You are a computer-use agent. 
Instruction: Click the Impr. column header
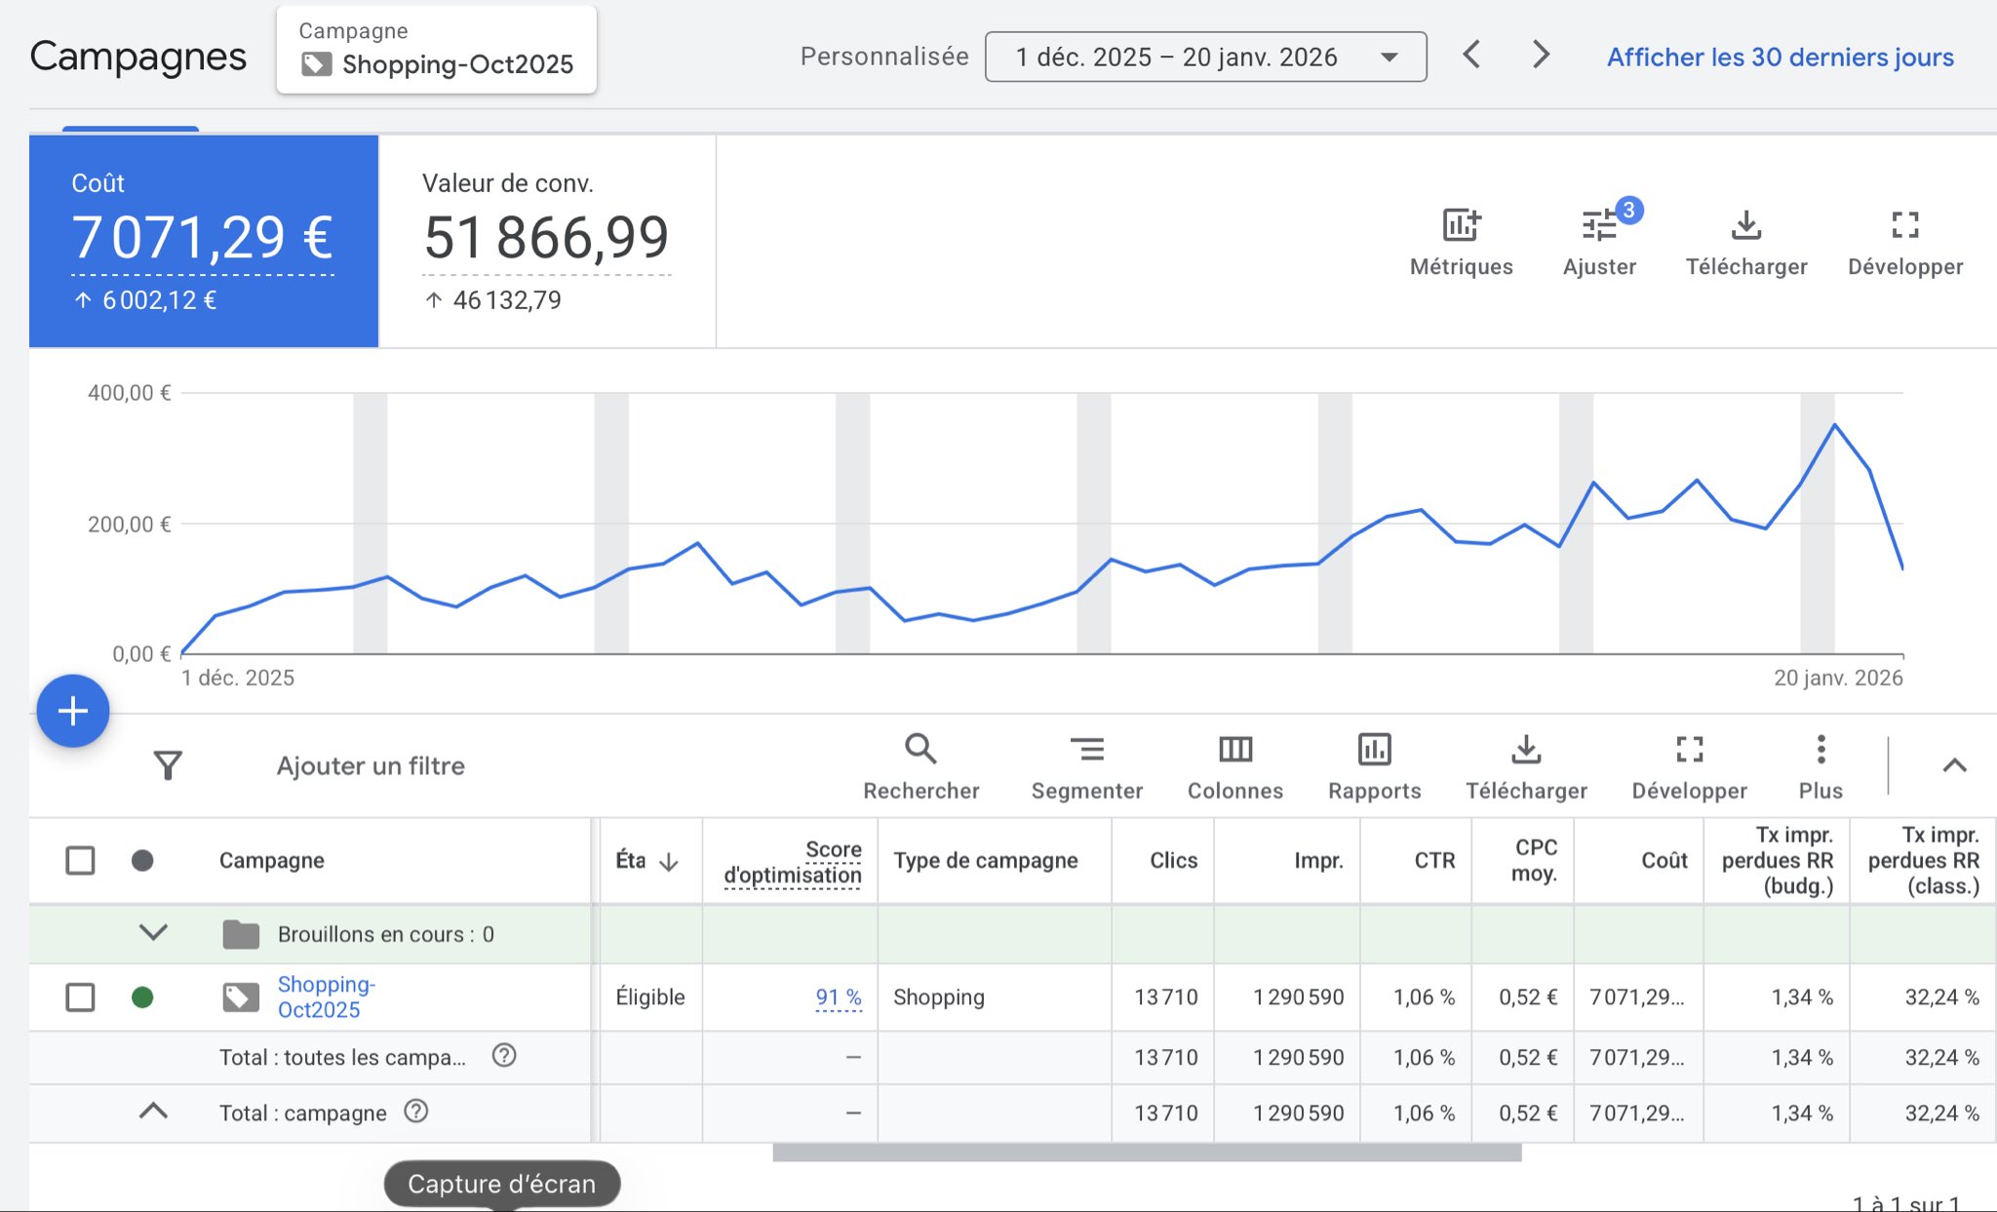click(1318, 860)
